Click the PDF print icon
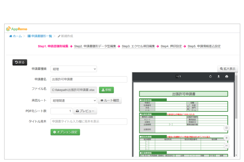 [227, 76]
